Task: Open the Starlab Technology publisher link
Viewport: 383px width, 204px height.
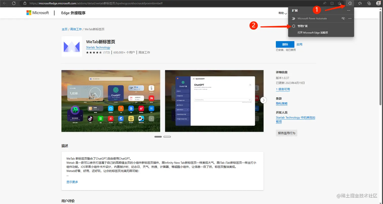Action: point(98,47)
